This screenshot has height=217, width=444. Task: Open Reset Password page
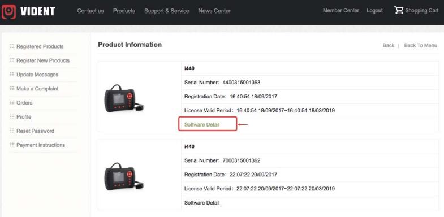coord(35,131)
